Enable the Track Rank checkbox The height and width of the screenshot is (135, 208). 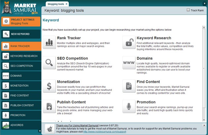188,10
